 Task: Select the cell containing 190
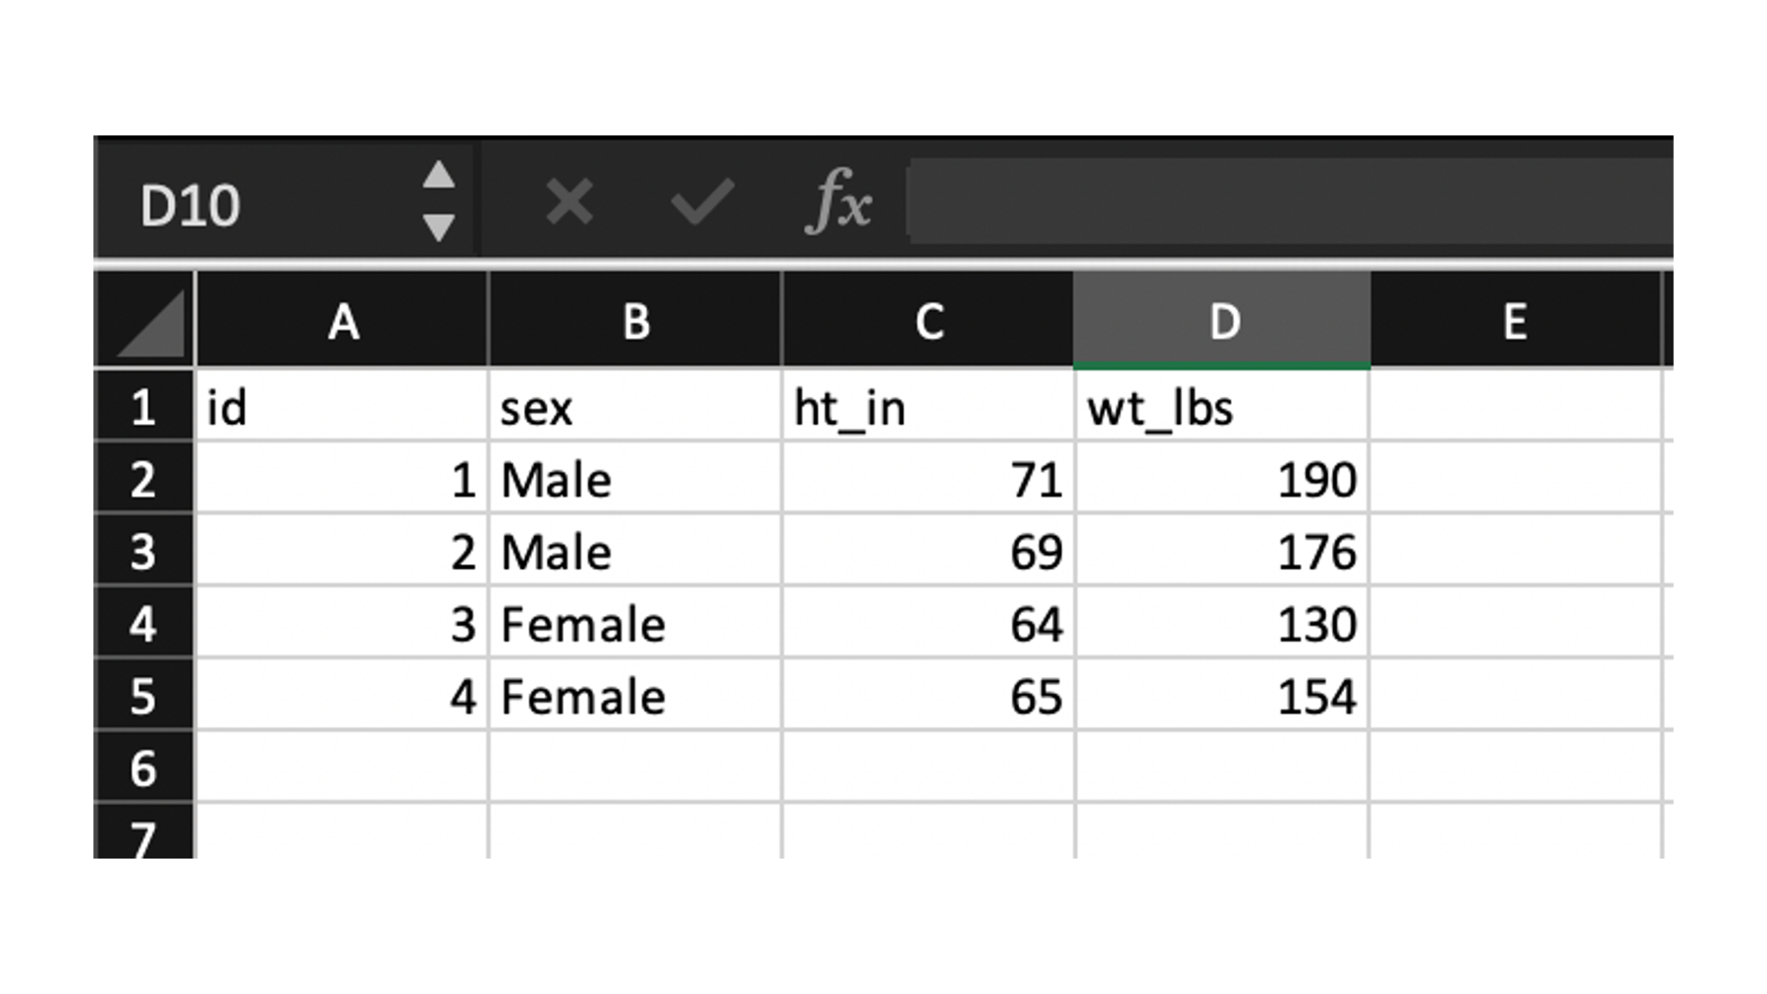1222,479
